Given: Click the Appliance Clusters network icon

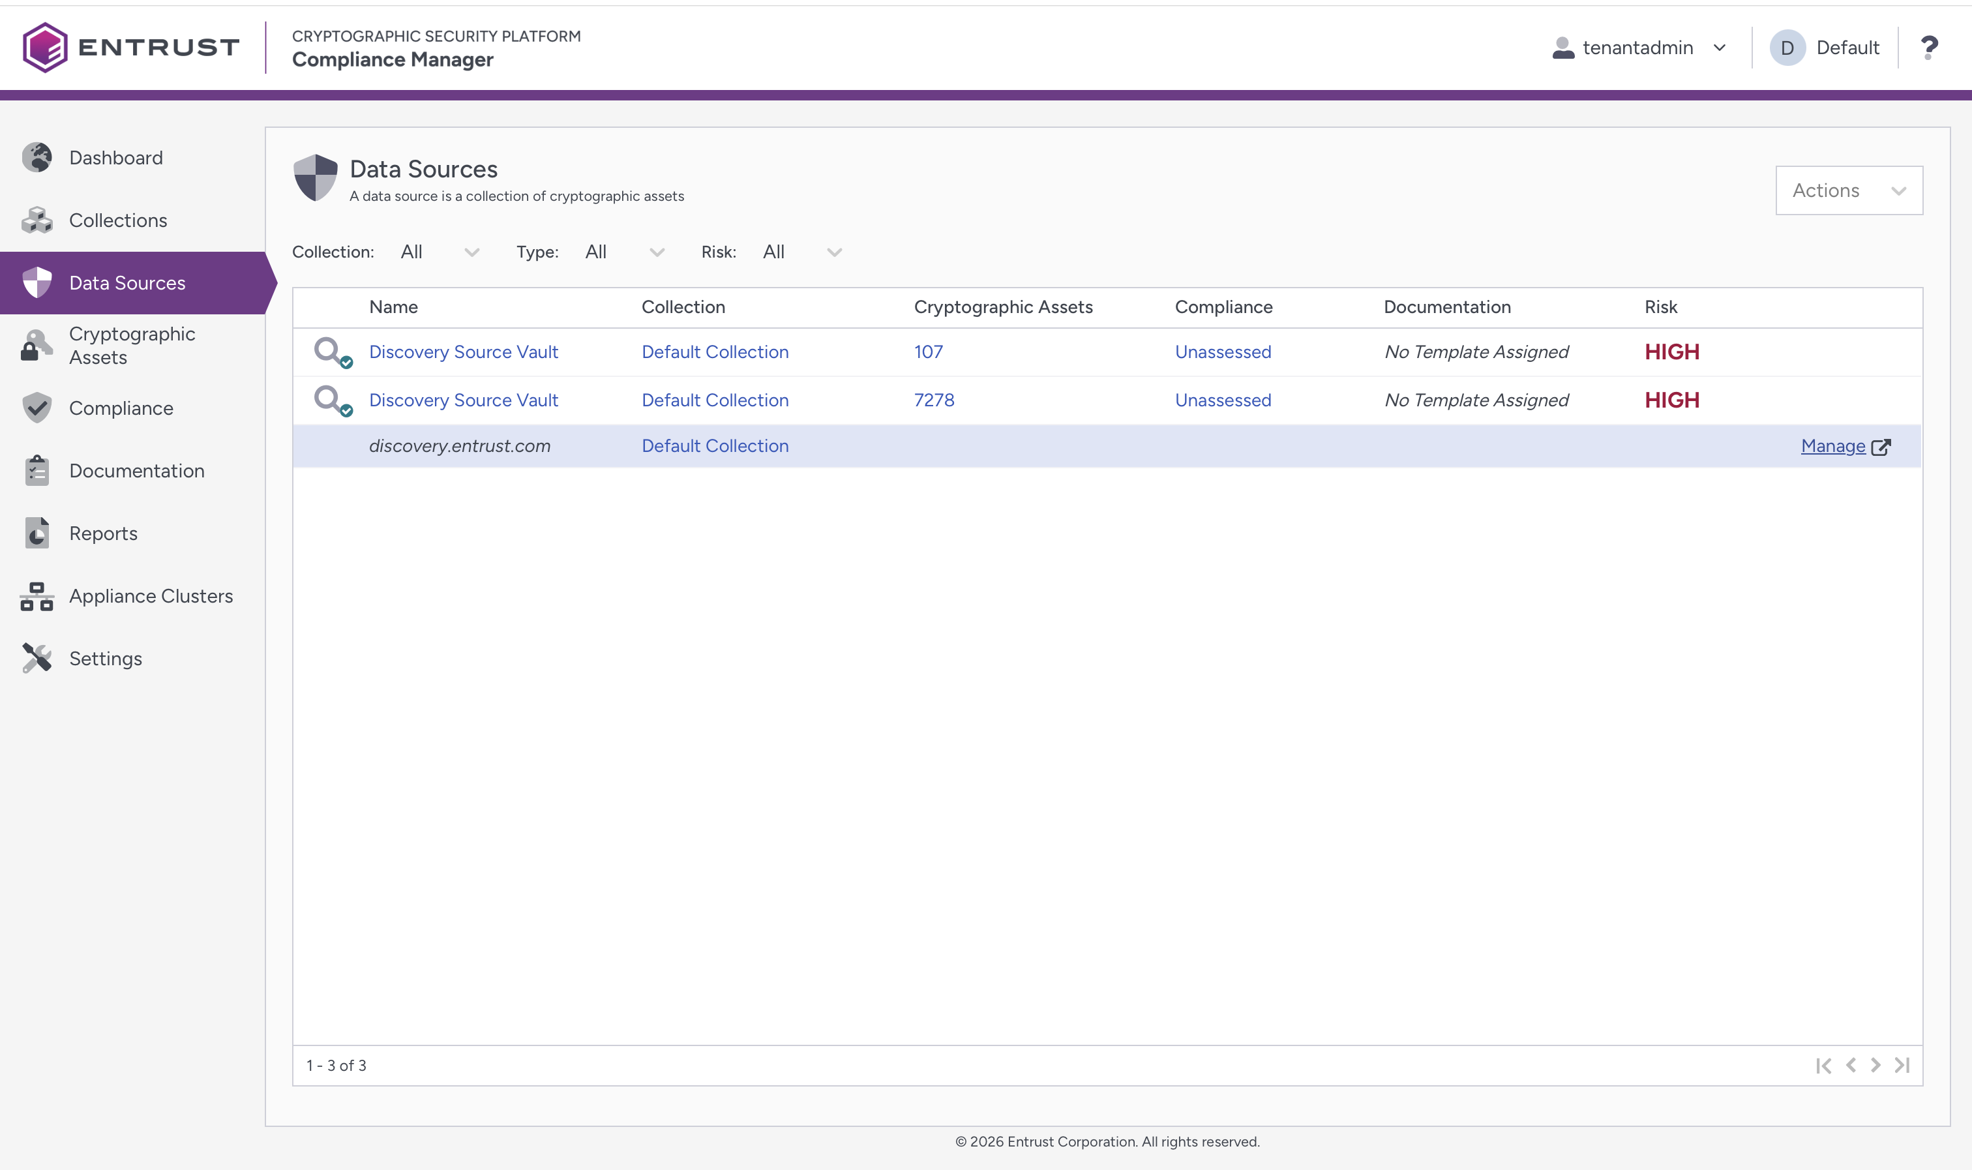Looking at the screenshot, I should pos(37,596).
